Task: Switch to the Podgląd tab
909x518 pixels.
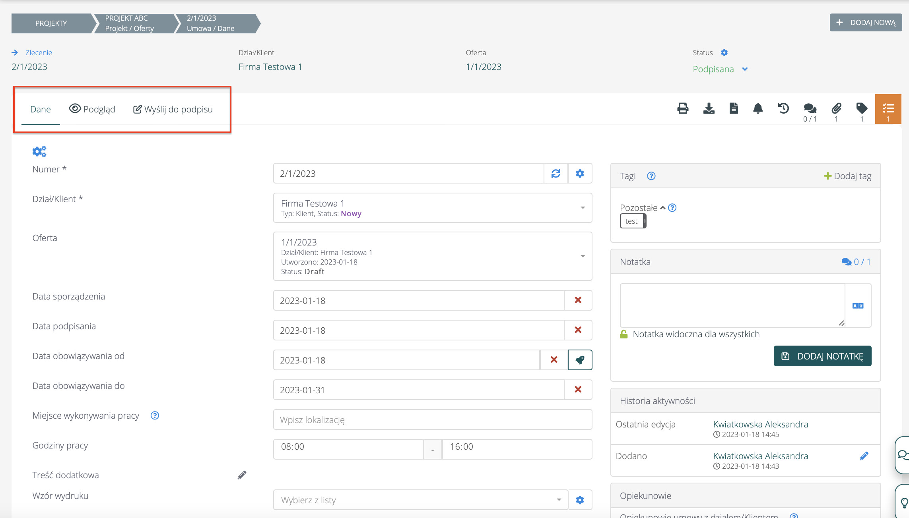Action: pyautogui.click(x=92, y=109)
